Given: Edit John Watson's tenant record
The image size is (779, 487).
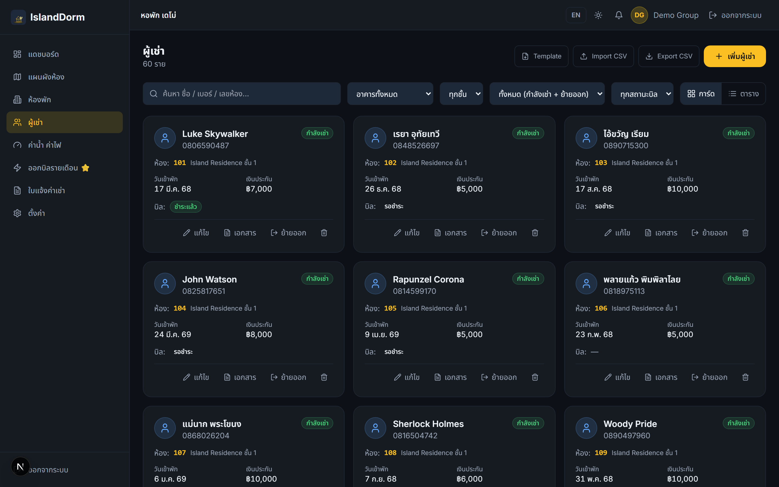Looking at the screenshot, I should coord(196,377).
